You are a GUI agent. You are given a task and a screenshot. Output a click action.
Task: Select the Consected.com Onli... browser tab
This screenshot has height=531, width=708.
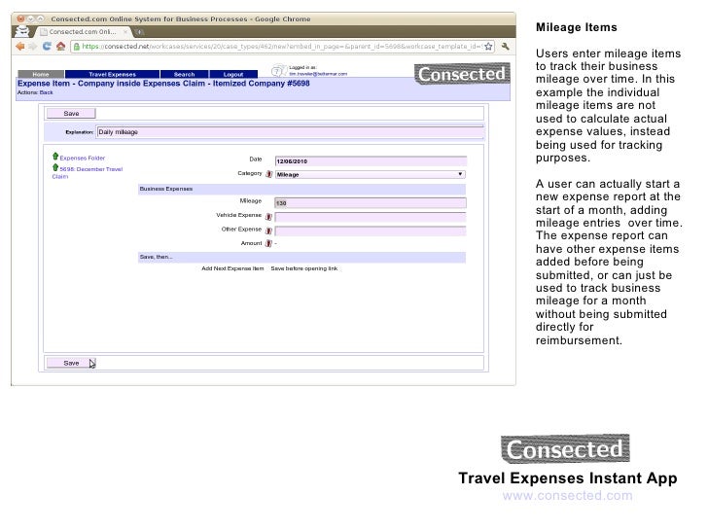pyautogui.click(x=83, y=32)
